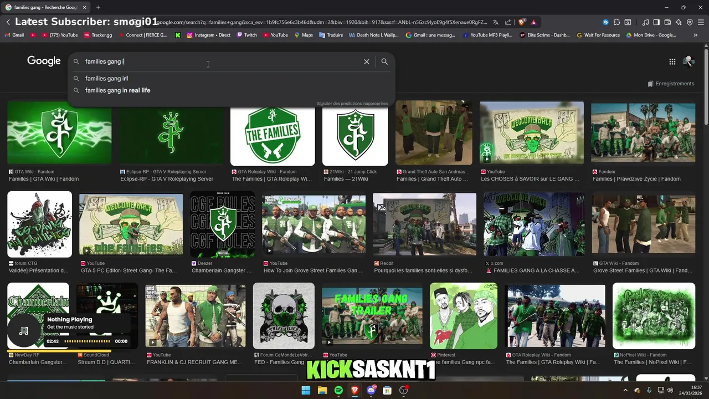Viewport: 709px width, 399px height.
Task: Open the 'Death Note L Wallp...' bookmark
Action: pos(374,35)
